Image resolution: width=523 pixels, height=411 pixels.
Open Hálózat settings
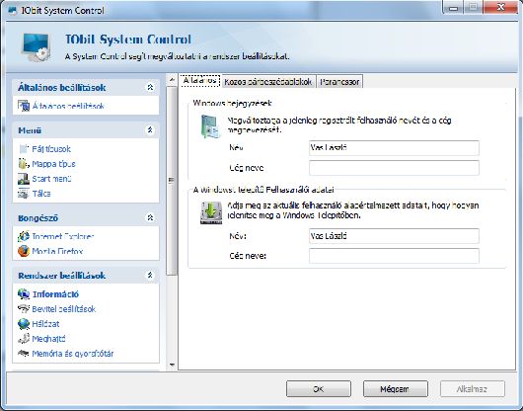45,324
